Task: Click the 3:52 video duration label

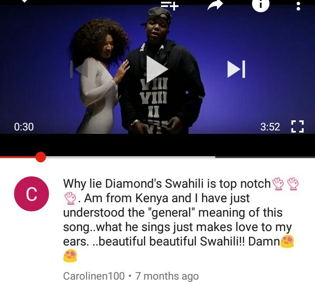Action: tap(270, 127)
